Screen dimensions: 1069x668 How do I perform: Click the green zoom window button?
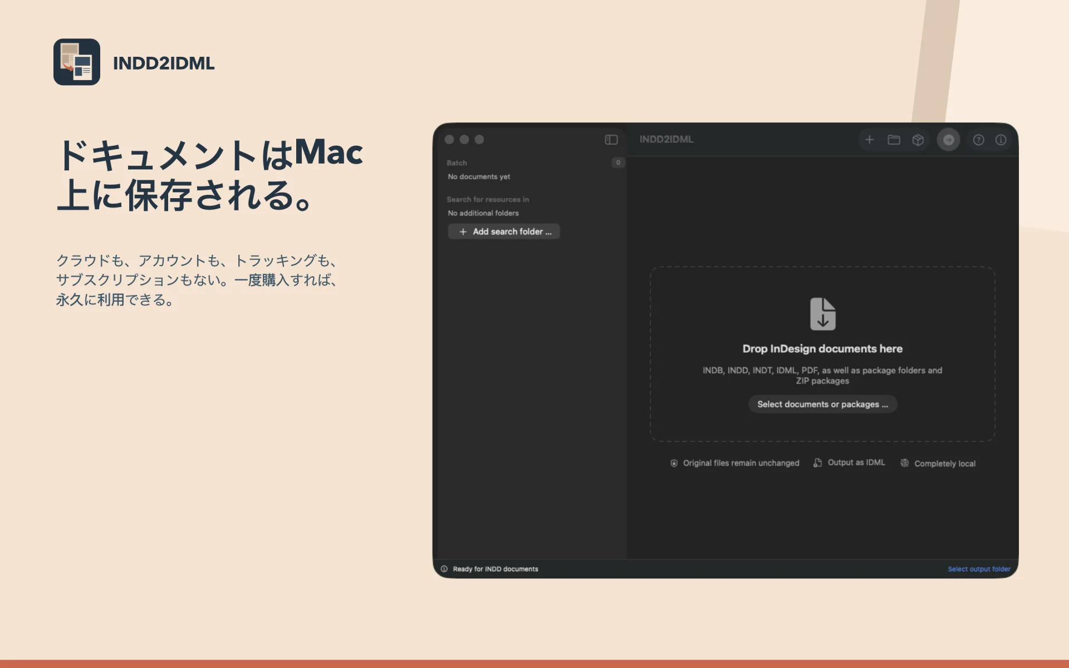tap(479, 140)
